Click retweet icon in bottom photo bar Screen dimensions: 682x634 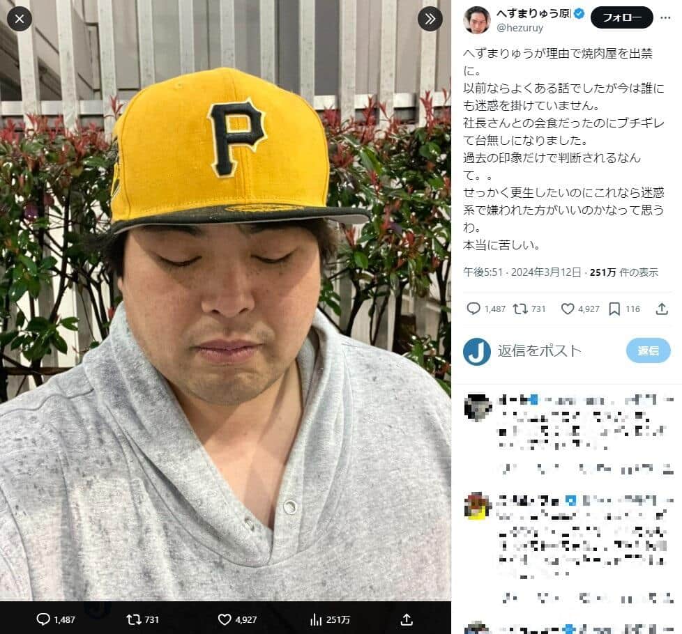click(x=133, y=619)
